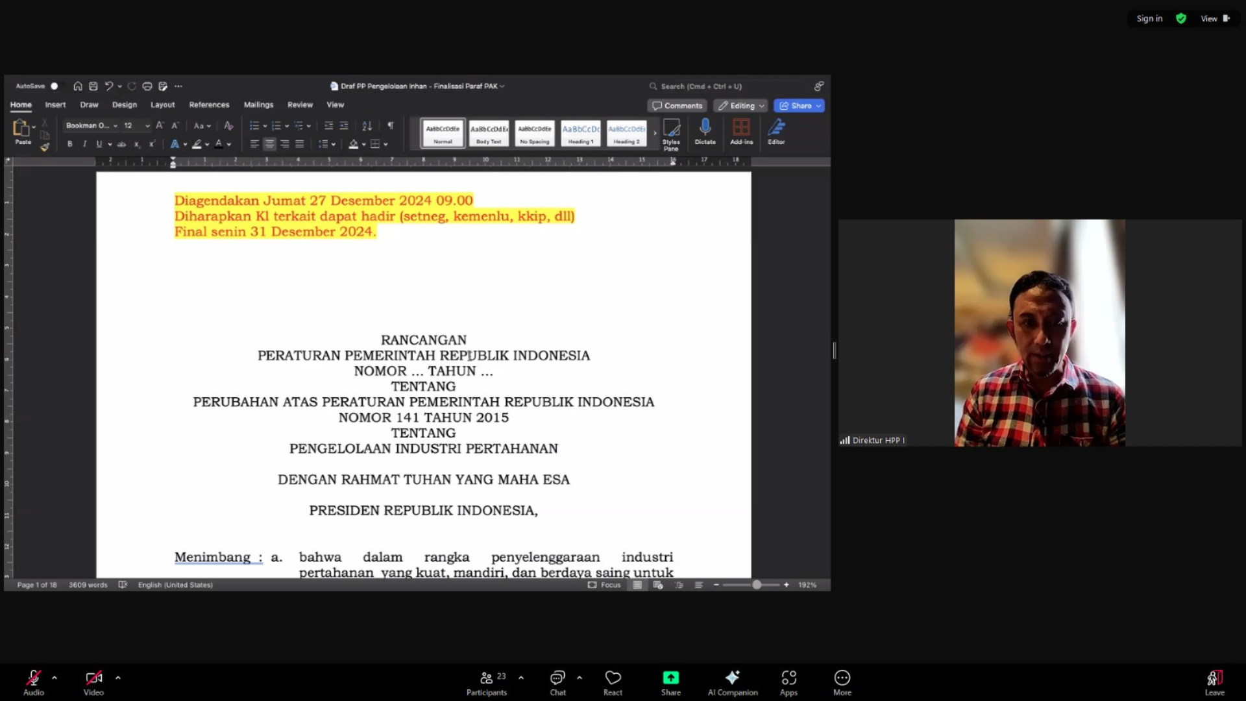Viewport: 1246px width, 701px height.
Task: Apply subscript formatting
Action: (137, 144)
